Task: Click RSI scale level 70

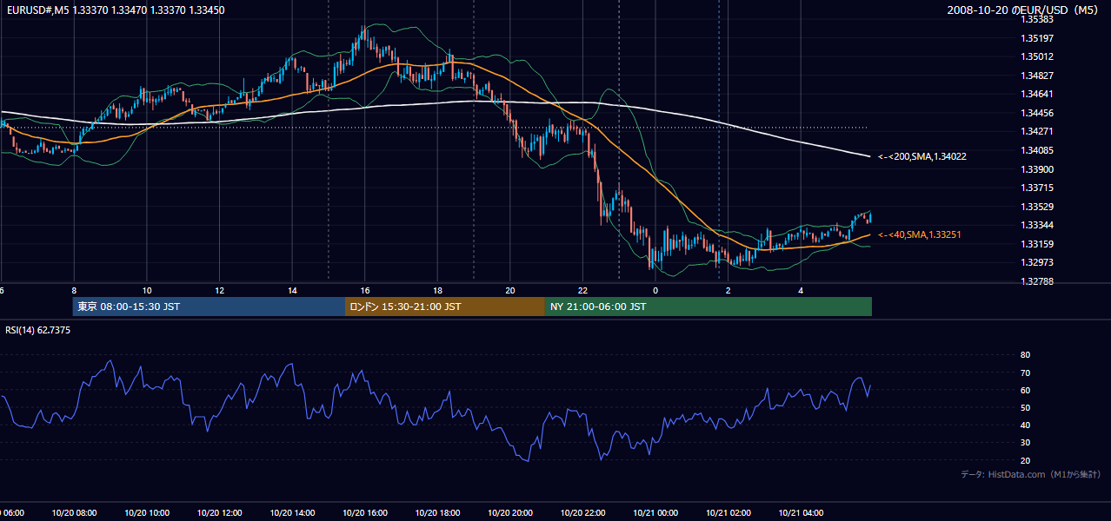Action: coord(1025,373)
